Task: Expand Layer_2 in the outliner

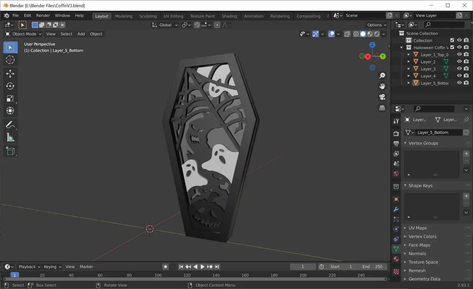Action: (409, 62)
